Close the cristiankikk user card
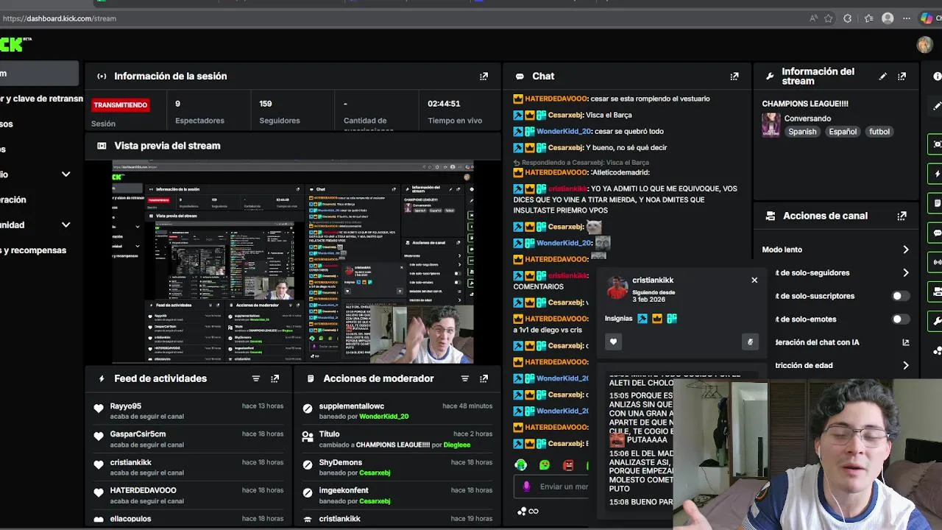The width and height of the screenshot is (942, 530). coord(754,280)
